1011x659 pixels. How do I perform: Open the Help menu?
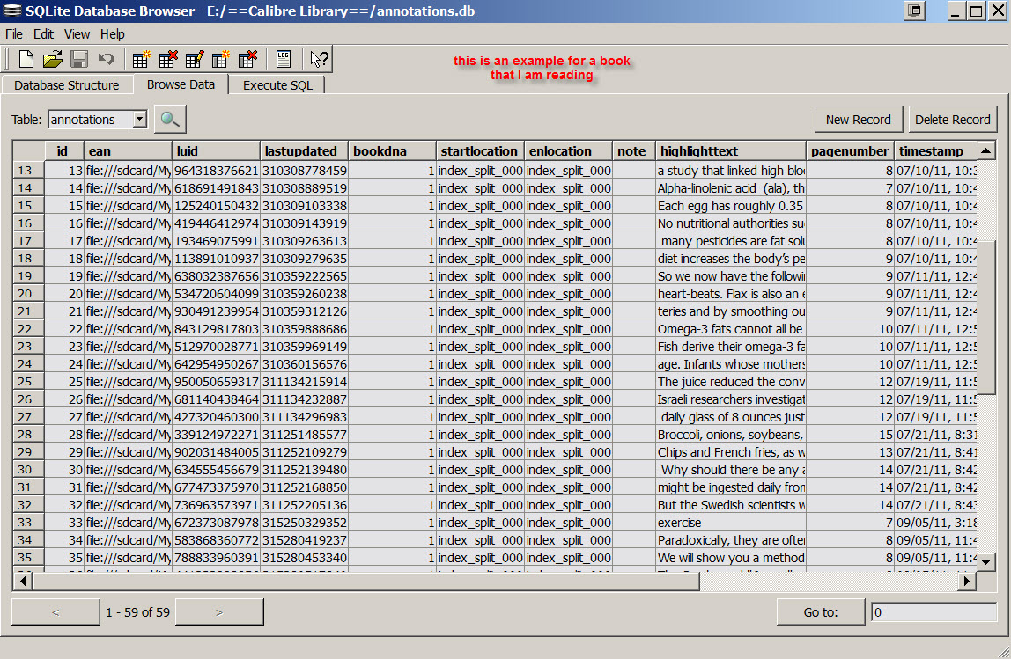pyautogui.click(x=112, y=34)
